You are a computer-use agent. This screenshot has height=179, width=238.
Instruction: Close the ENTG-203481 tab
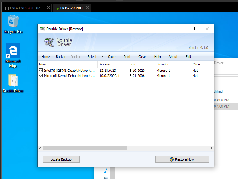88,8
